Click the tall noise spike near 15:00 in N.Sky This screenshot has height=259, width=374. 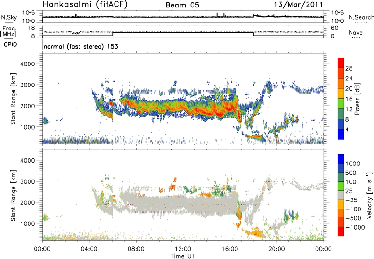tap(217, 15)
